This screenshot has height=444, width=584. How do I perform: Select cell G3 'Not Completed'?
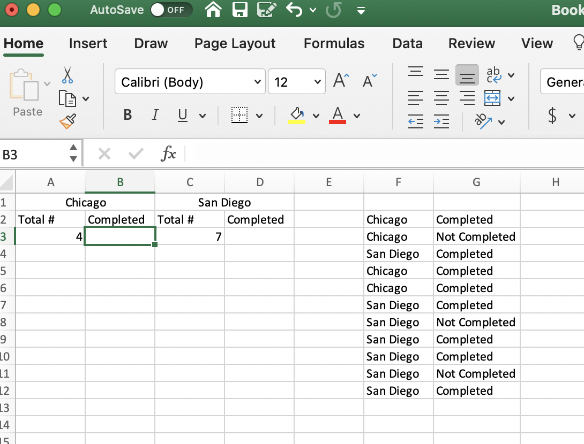click(477, 236)
